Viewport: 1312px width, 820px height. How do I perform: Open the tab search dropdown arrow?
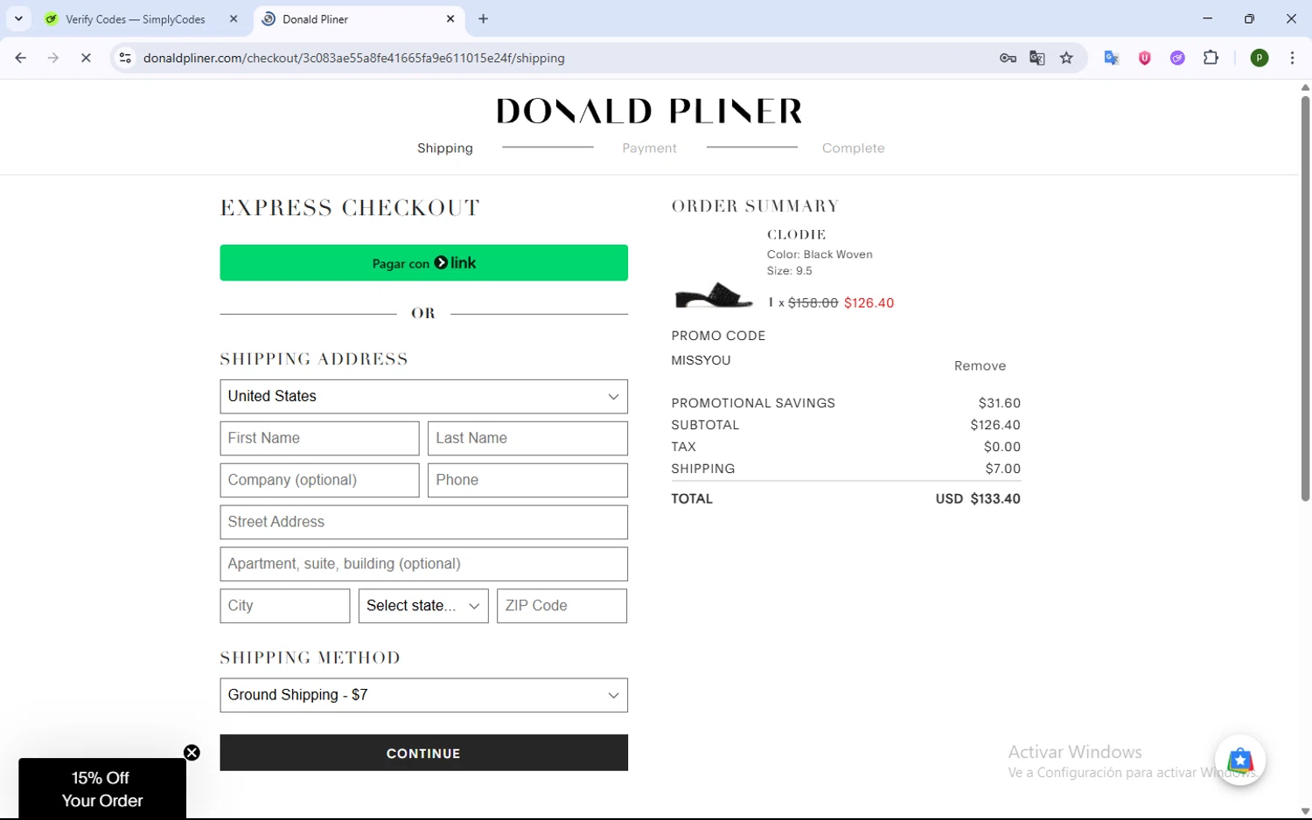(x=18, y=18)
